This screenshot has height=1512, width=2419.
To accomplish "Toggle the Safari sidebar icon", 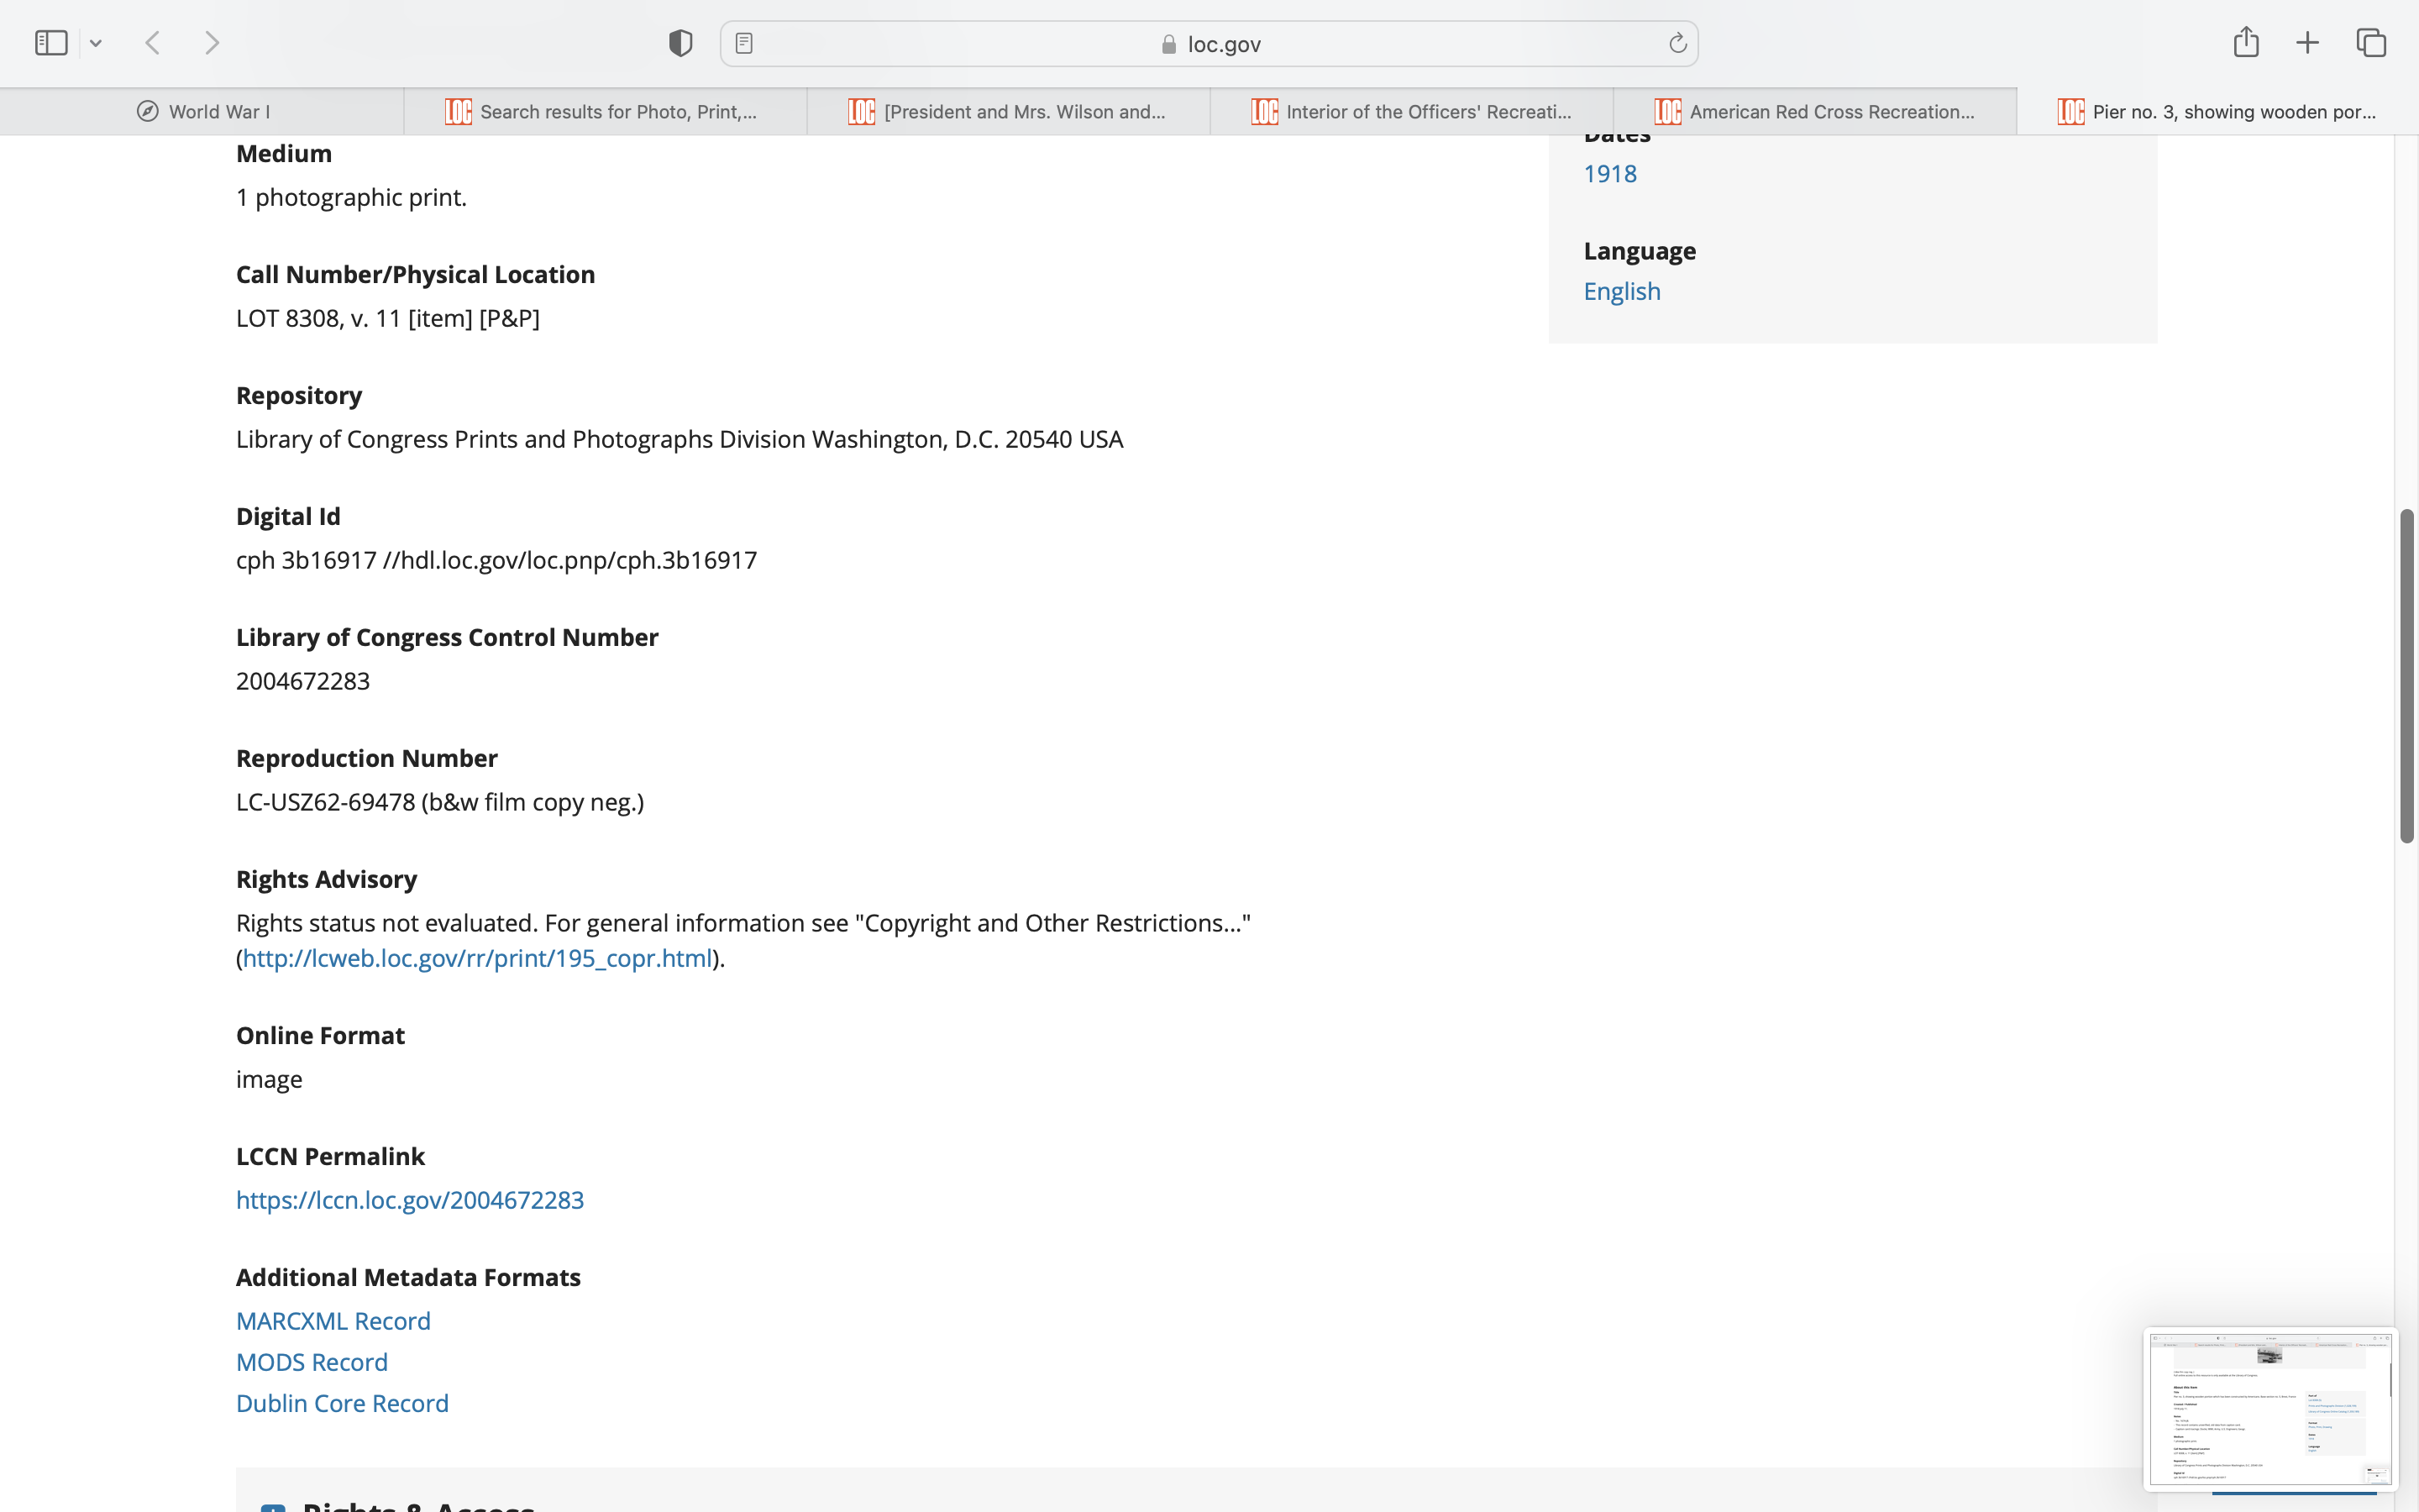I will [x=51, y=43].
